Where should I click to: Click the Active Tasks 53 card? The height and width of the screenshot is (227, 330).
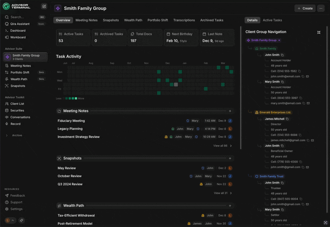(73, 37)
